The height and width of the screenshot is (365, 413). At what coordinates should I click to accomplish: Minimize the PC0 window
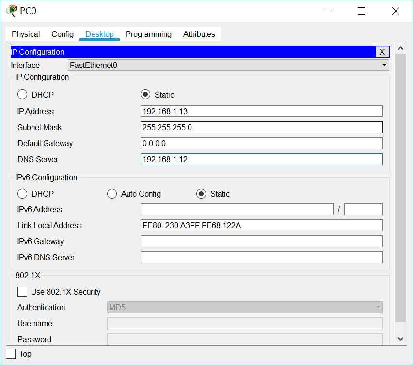coord(328,11)
